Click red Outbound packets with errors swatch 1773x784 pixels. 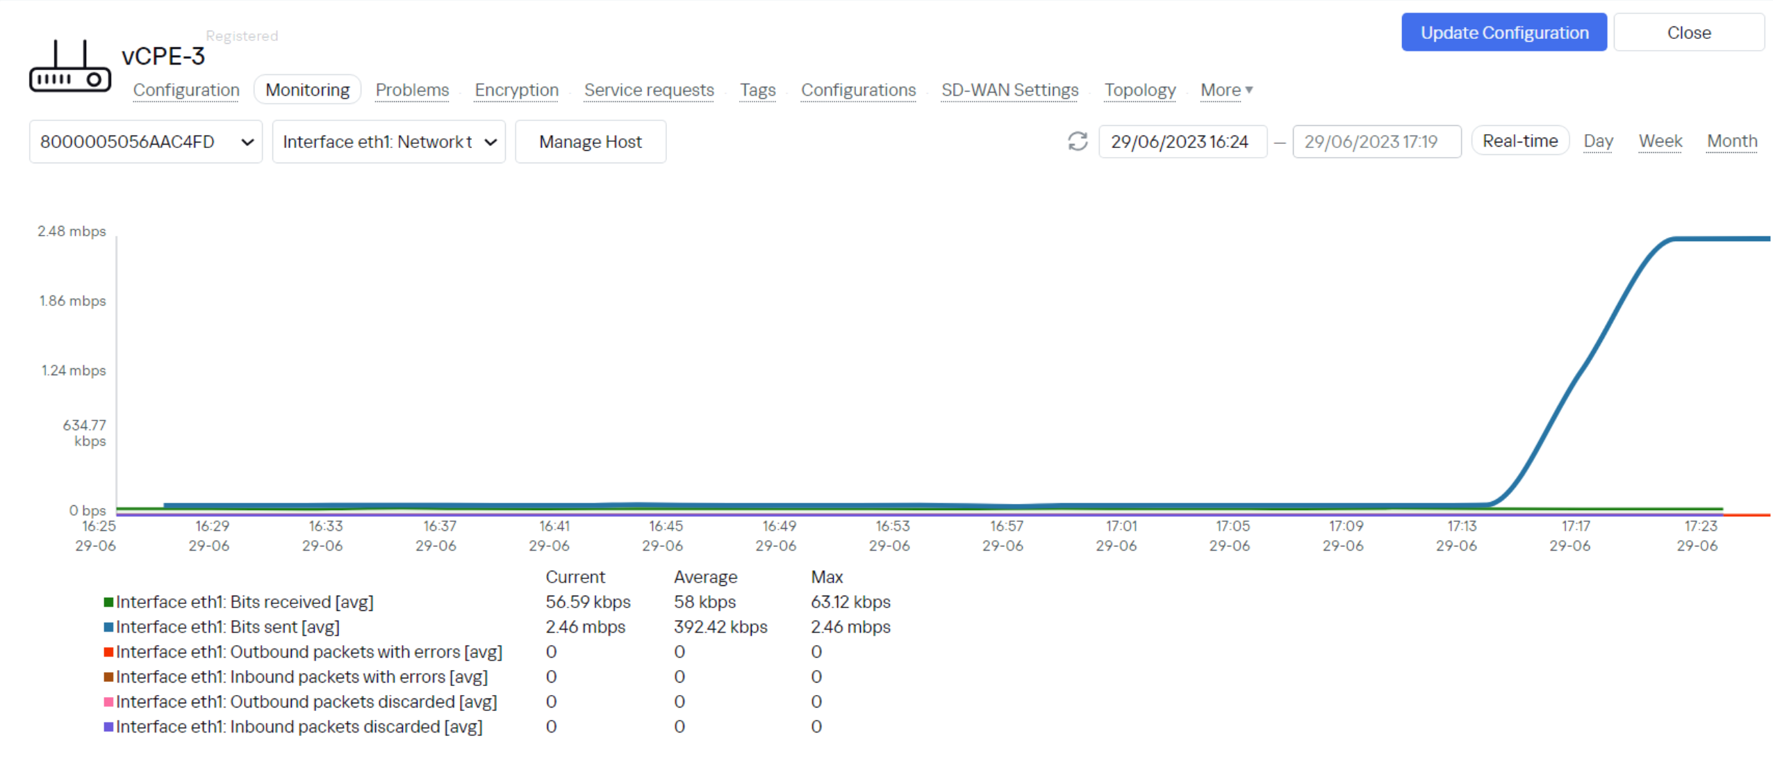pos(108,652)
